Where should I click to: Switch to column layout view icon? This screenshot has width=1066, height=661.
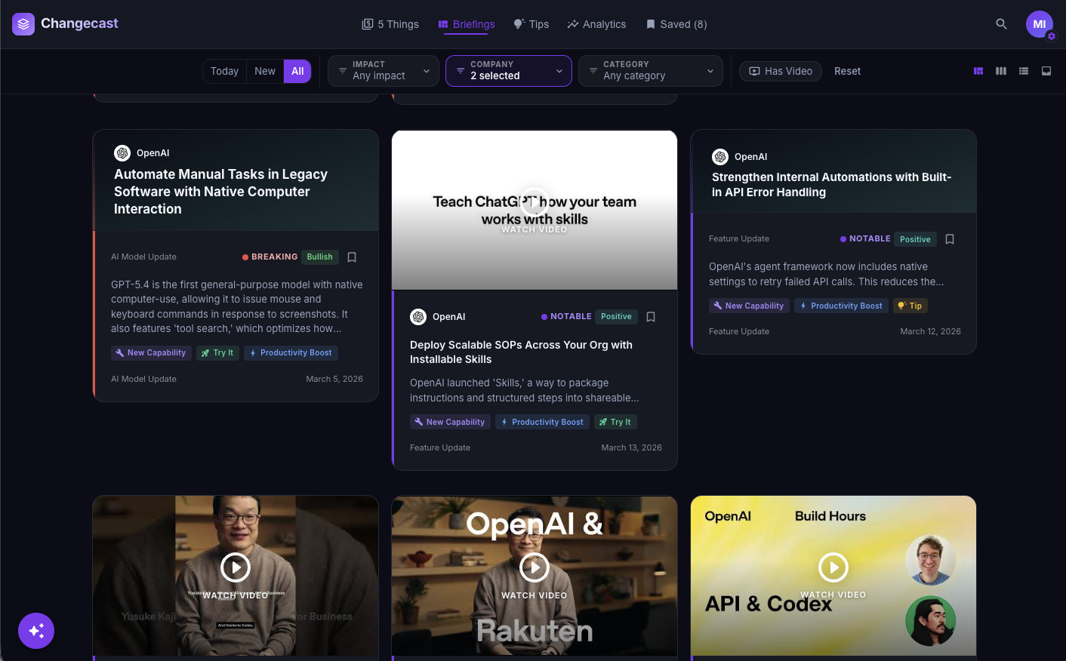click(1001, 71)
